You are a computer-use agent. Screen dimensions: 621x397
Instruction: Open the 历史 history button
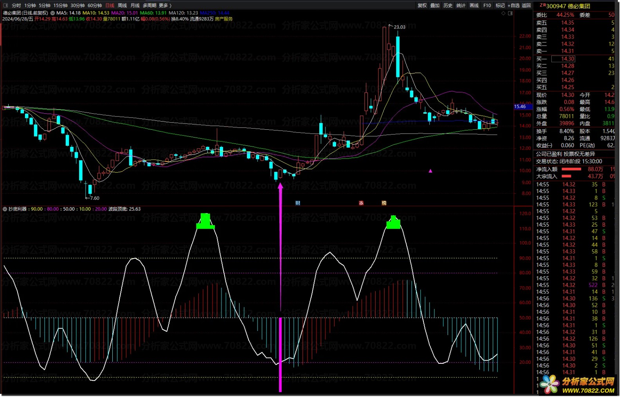point(448,5)
